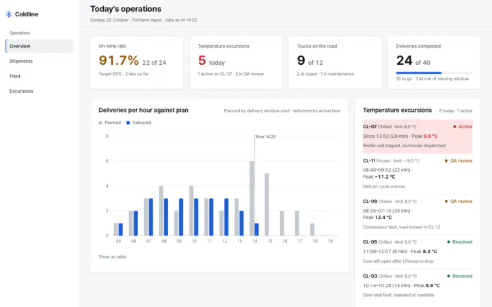Open the CL-09 excursion entry
The height and width of the screenshot is (307, 492).
418,214
